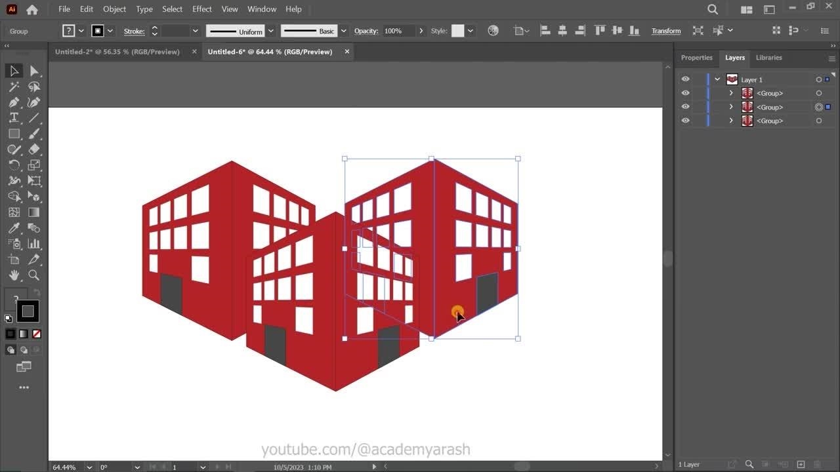Select the Direct Selection tool
This screenshot has height=472, width=840.
(34, 71)
